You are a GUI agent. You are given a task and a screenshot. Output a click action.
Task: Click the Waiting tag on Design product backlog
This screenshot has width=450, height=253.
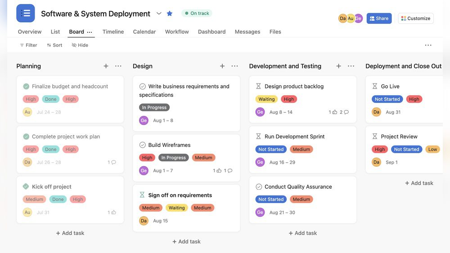point(266,99)
